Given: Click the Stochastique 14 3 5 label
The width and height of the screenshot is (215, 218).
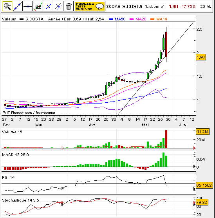Looking at the screenshot, I should pyautogui.click(x=20, y=200).
